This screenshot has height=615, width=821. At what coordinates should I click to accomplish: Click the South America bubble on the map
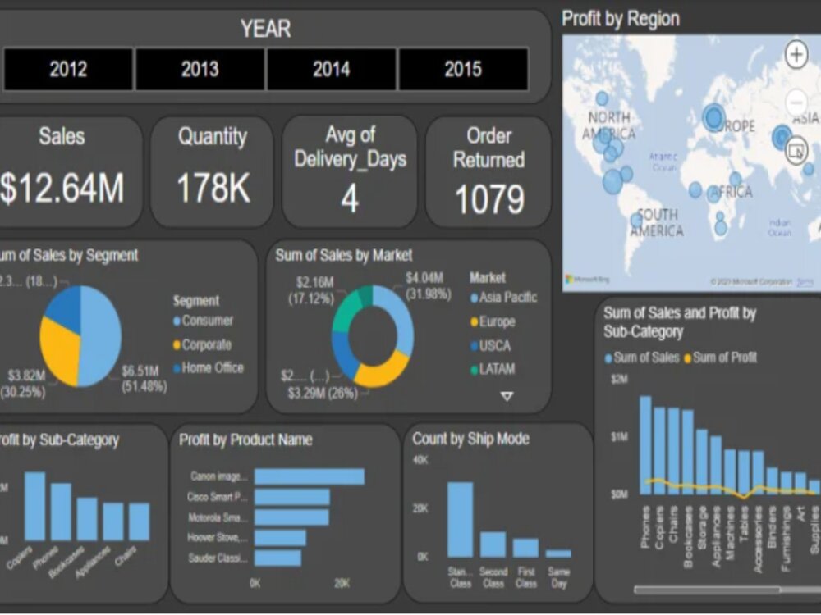tap(637, 221)
